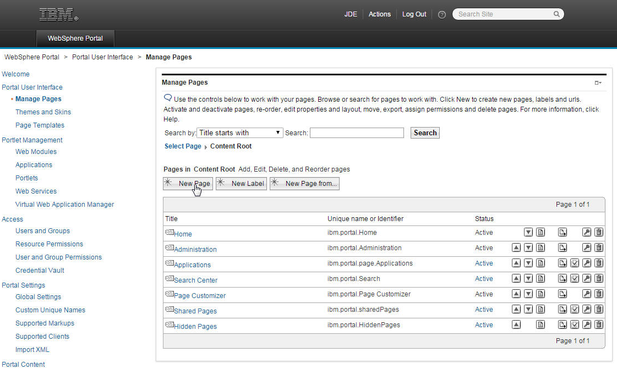Open the Hidden Pages title link

pos(195,326)
